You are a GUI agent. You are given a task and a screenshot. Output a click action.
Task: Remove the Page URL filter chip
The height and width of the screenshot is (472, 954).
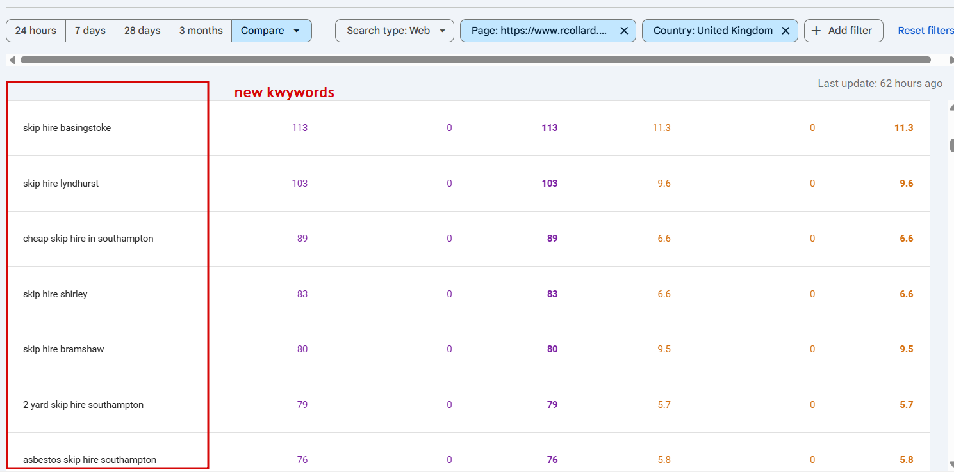tap(624, 31)
